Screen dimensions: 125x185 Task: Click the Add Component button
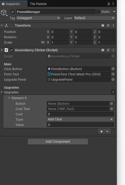click(58, 142)
